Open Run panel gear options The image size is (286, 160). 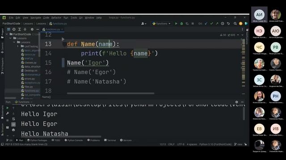click(236, 102)
